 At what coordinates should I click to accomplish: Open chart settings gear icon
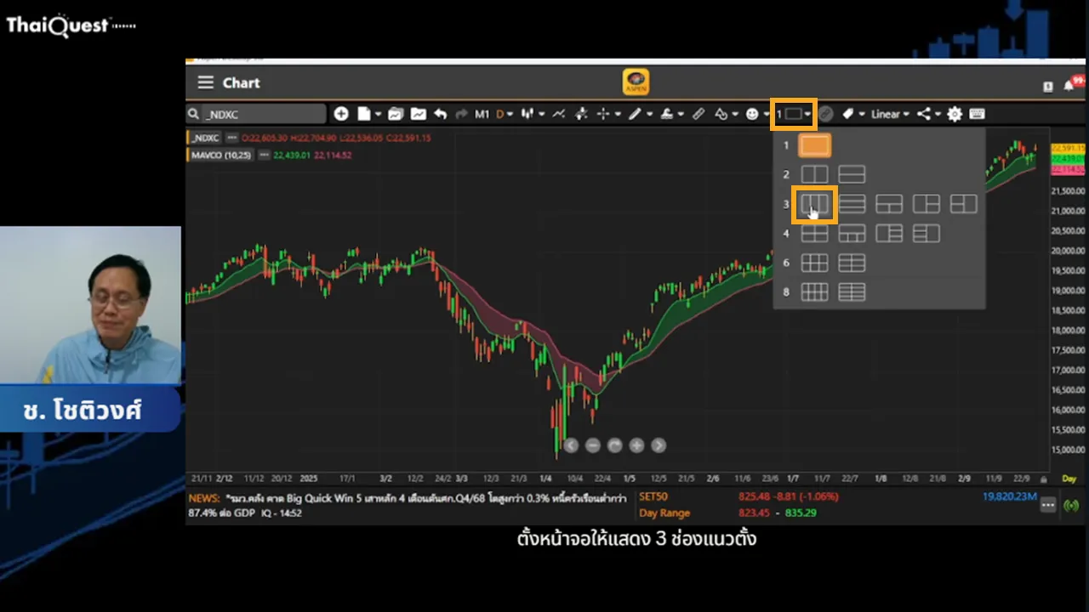955,114
